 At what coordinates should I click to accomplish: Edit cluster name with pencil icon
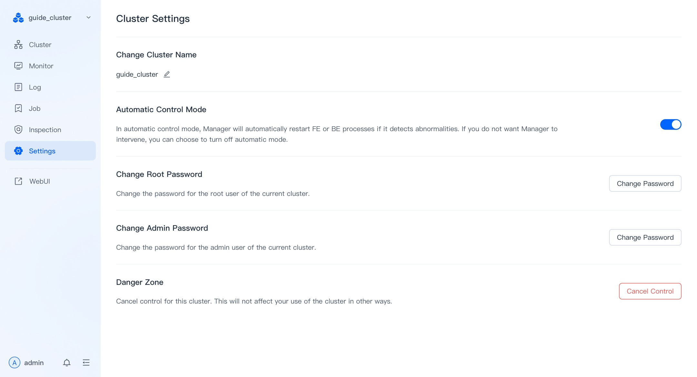tap(167, 74)
